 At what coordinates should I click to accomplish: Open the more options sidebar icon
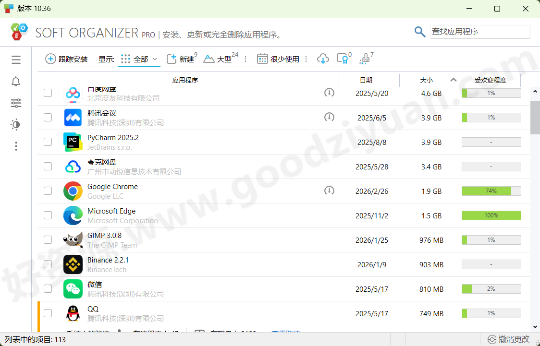point(16,146)
